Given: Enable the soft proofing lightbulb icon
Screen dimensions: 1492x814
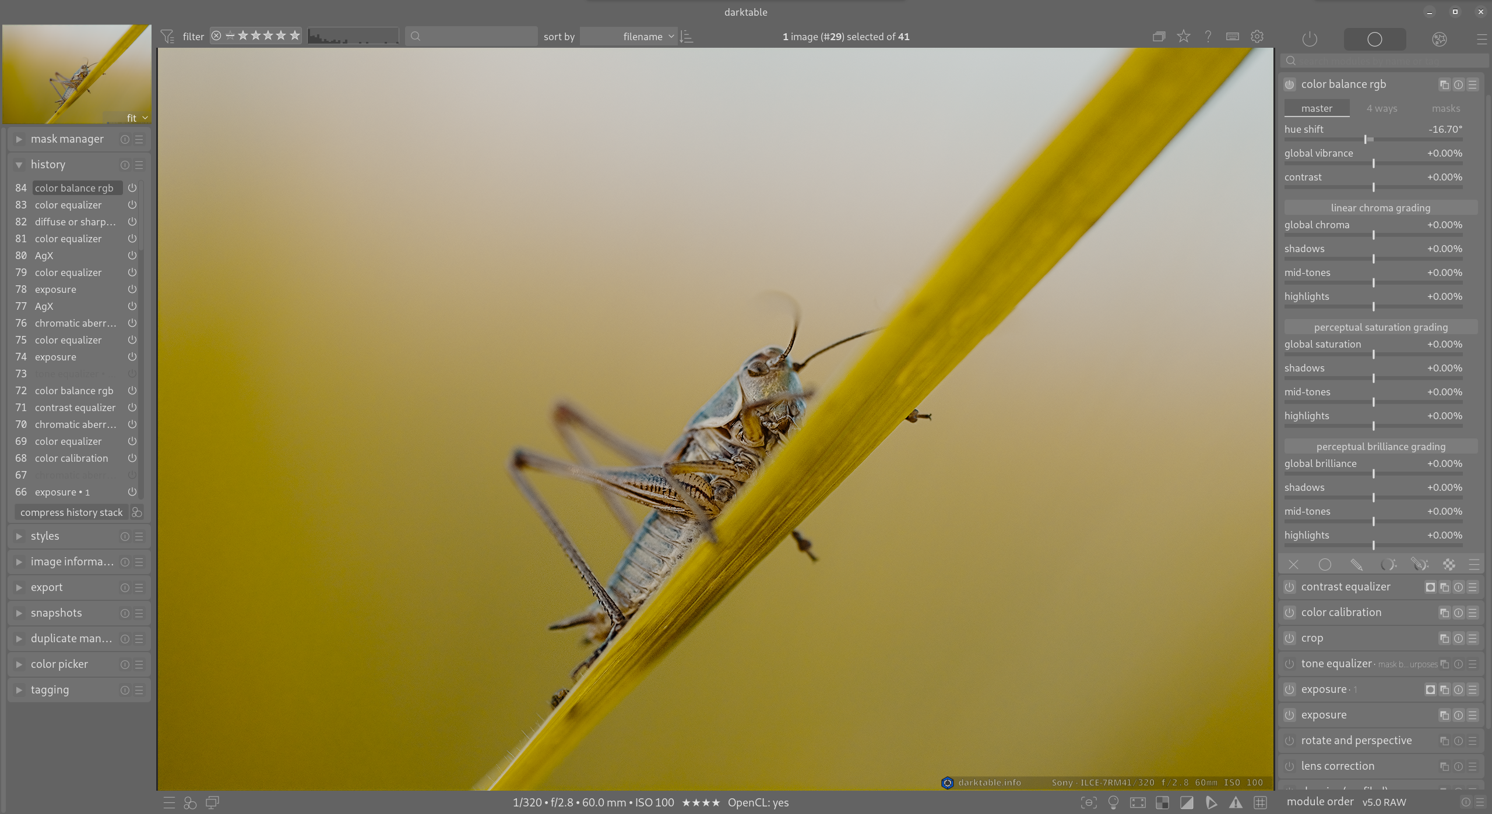Looking at the screenshot, I should click(x=1113, y=803).
